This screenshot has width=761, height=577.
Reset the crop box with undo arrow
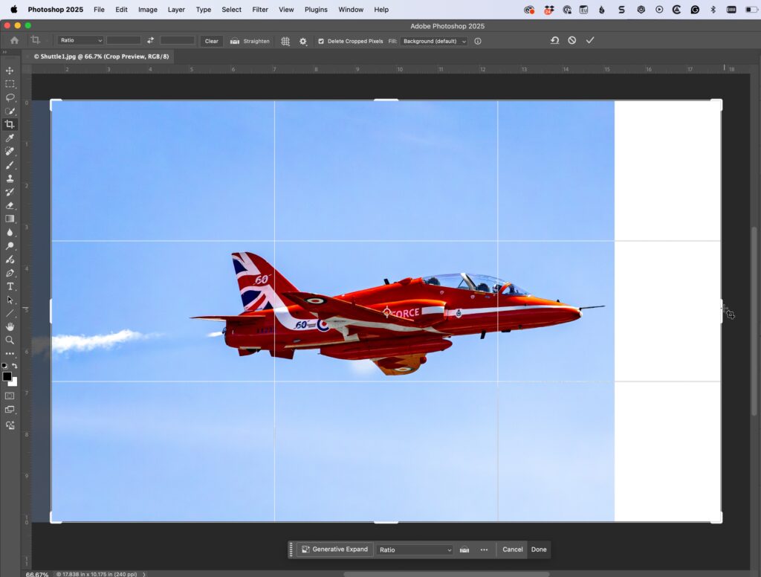[554, 41]
